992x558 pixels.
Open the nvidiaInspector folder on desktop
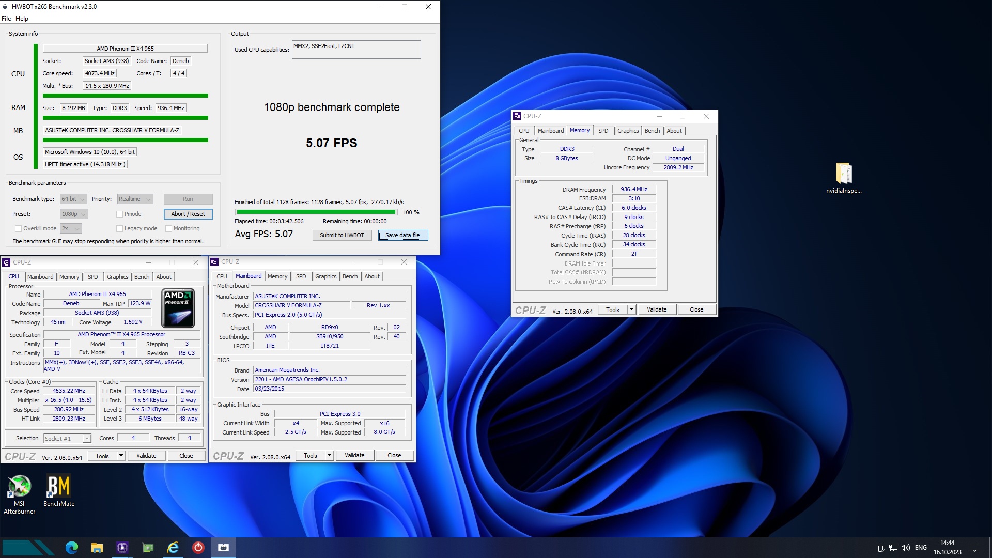pyautogui.click(x=844, y=178)
